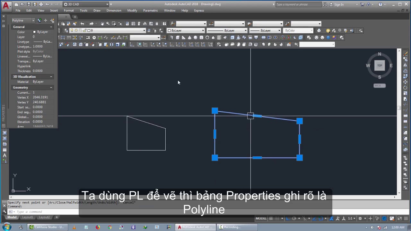Open the ByColor plot style dropdown
411x231 pixels.
[x=299, y=30]
